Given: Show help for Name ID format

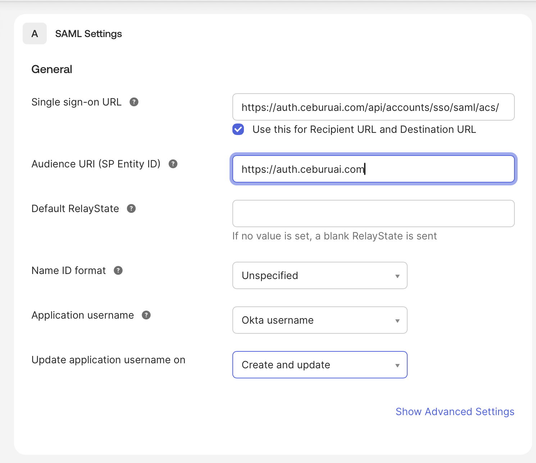Looking at the screenshot, I should click(118, 270).
